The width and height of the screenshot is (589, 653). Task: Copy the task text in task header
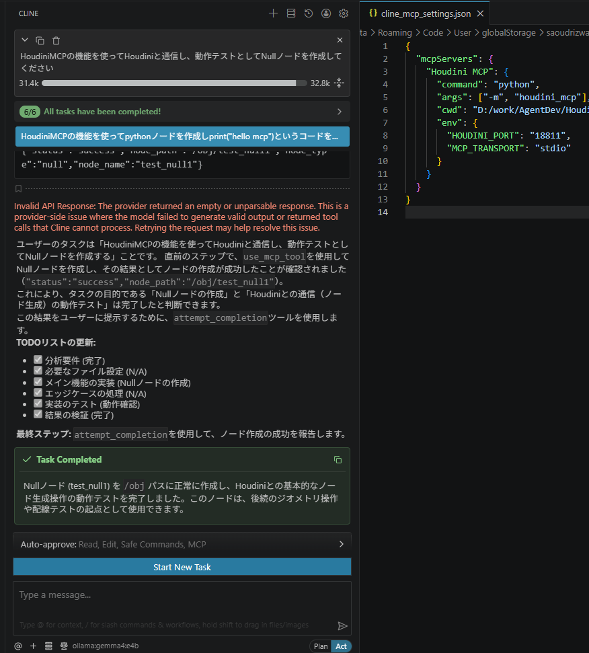click(x=40, y=40)
